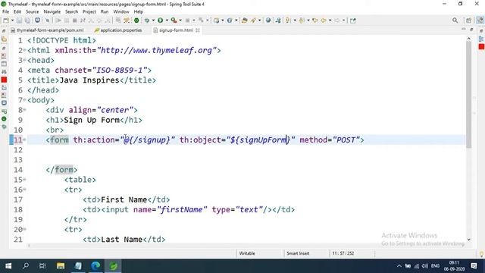
Task: Click the 'Sign Up Form' heading text
Action: tap(92, 120)
